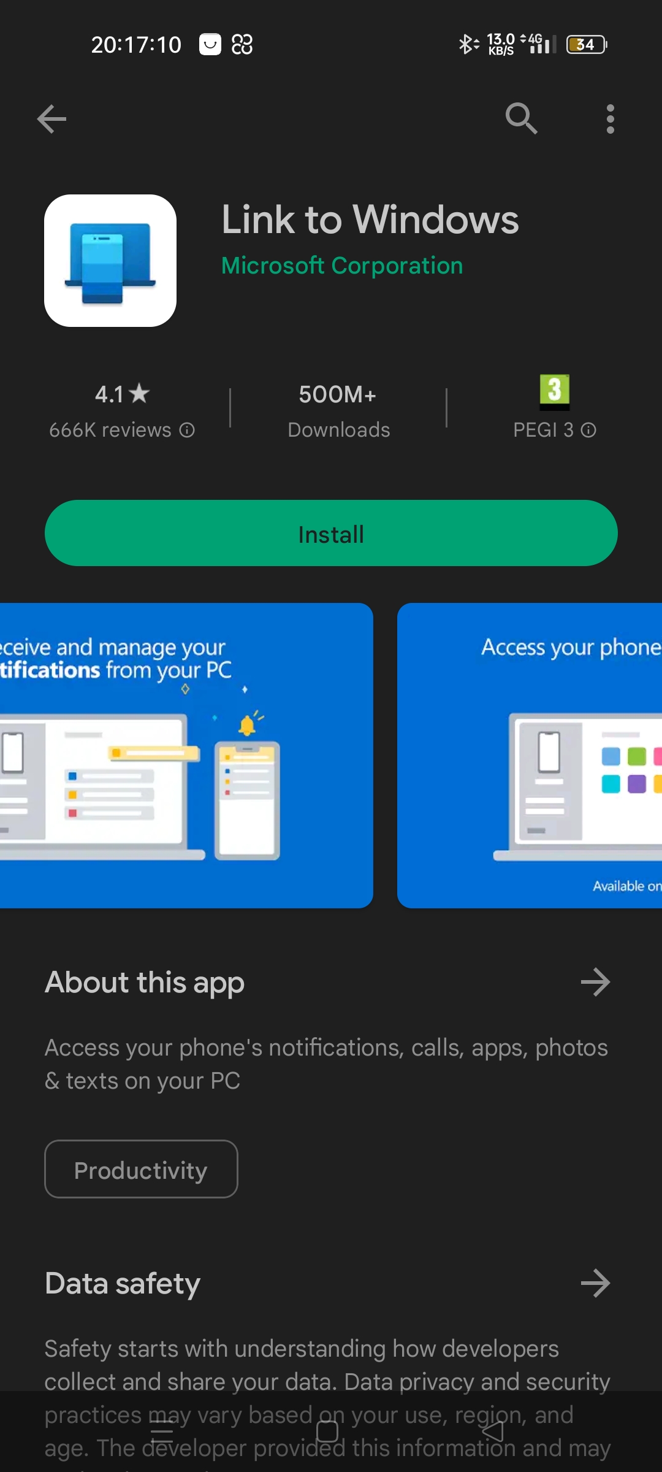The width and height of the screenshot is (662, 1472).
Task: Tap the PEGI 3 text label
Action: point(543,431)
